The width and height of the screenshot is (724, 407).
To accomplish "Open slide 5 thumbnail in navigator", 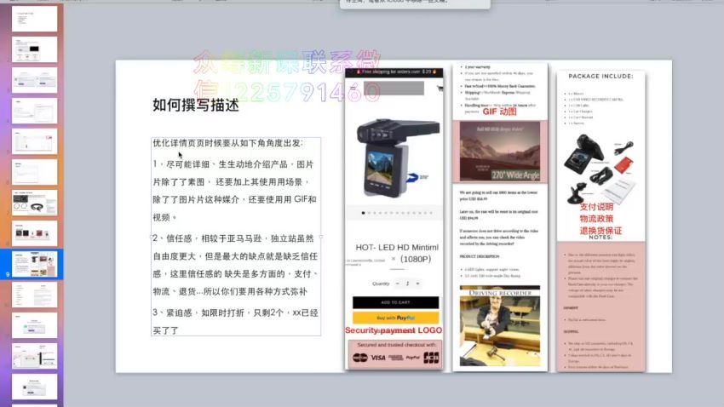I will [35, 141].
